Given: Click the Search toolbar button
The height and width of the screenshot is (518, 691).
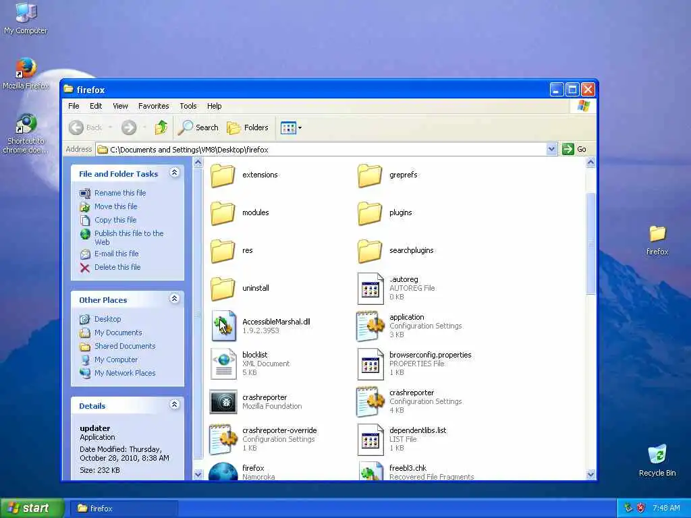Looking at the screenshot, I should 199,127.
